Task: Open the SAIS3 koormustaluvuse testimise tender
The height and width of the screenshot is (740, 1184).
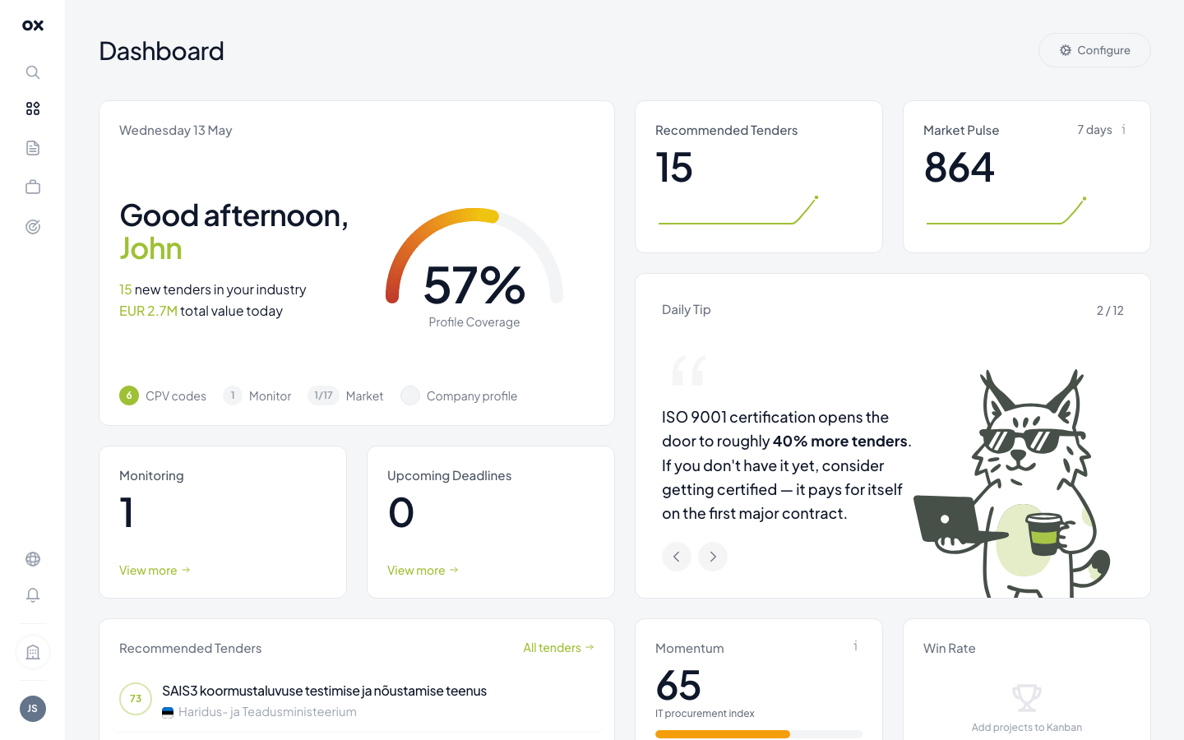Action: [x=324, y=691]
